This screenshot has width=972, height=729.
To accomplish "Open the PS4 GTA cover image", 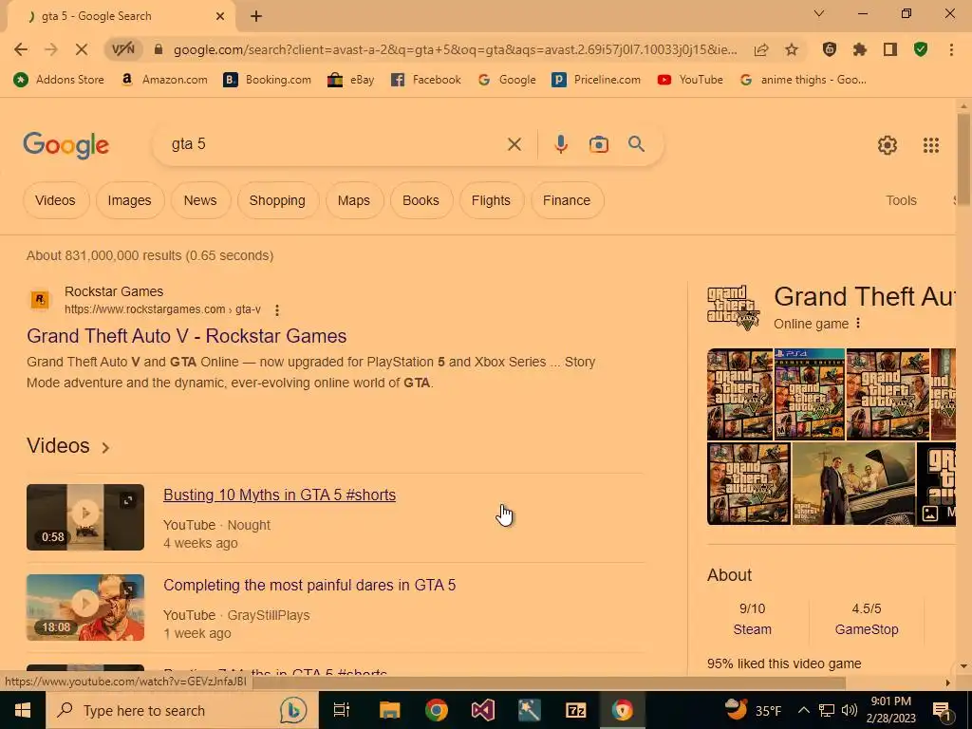I will click(810, 394).
